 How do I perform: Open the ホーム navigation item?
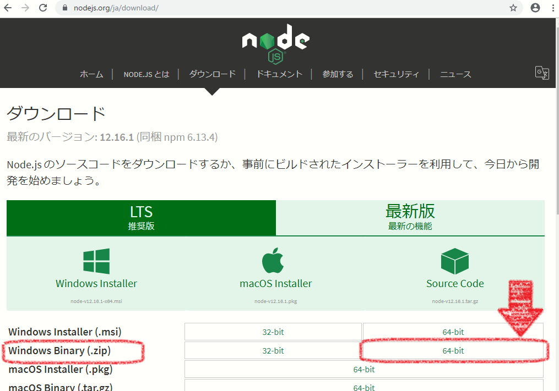coord(91,74)
